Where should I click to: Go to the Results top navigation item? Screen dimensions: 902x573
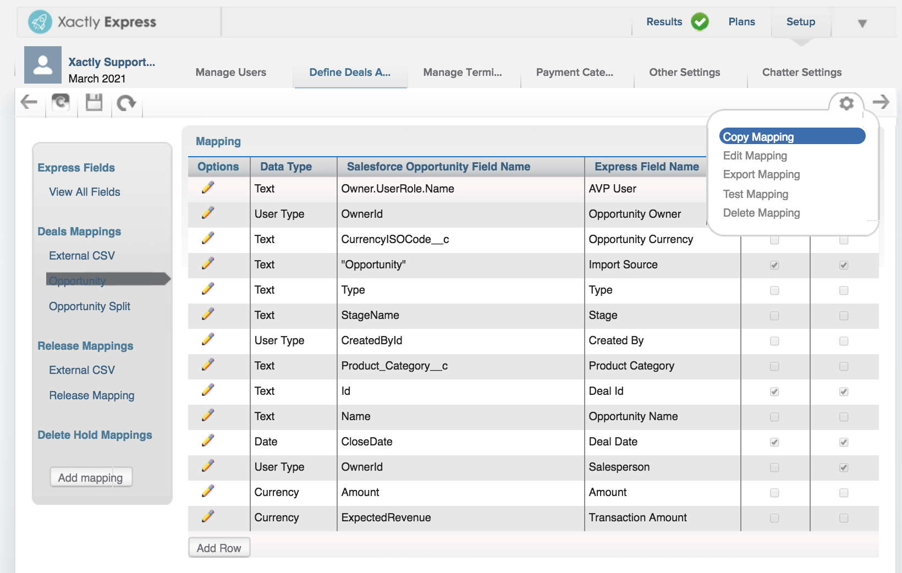click(x=664, y=22)
